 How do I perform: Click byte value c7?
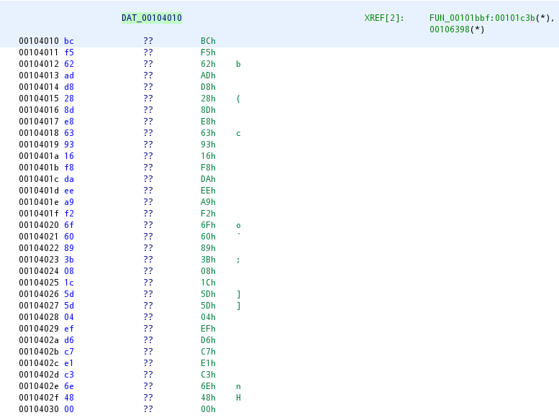point(69,352)
